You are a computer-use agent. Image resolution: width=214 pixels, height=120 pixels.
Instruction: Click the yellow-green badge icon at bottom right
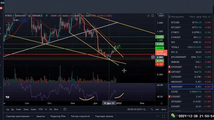[173, 116]
